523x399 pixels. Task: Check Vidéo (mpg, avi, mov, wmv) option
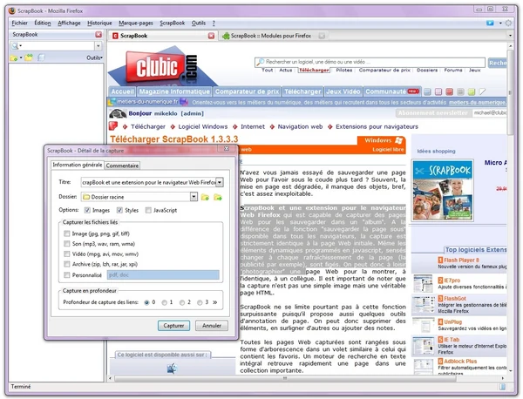point(67,254)
